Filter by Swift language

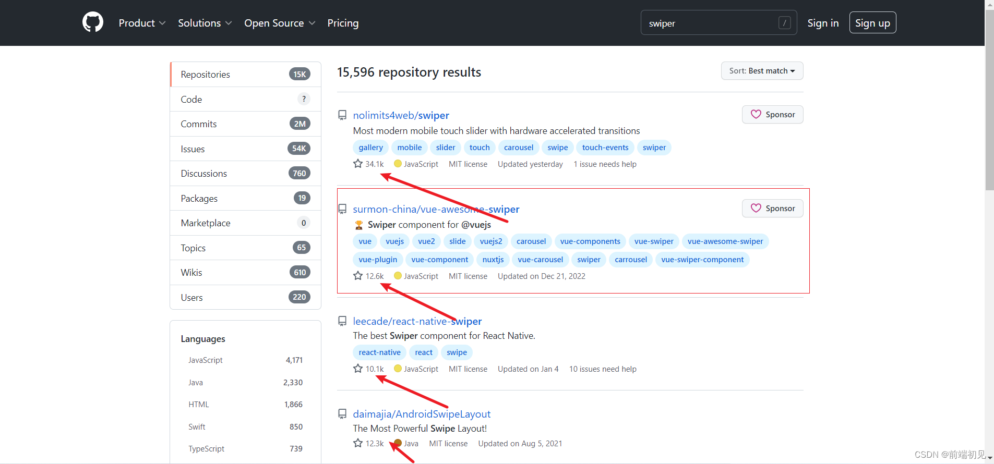245,426
